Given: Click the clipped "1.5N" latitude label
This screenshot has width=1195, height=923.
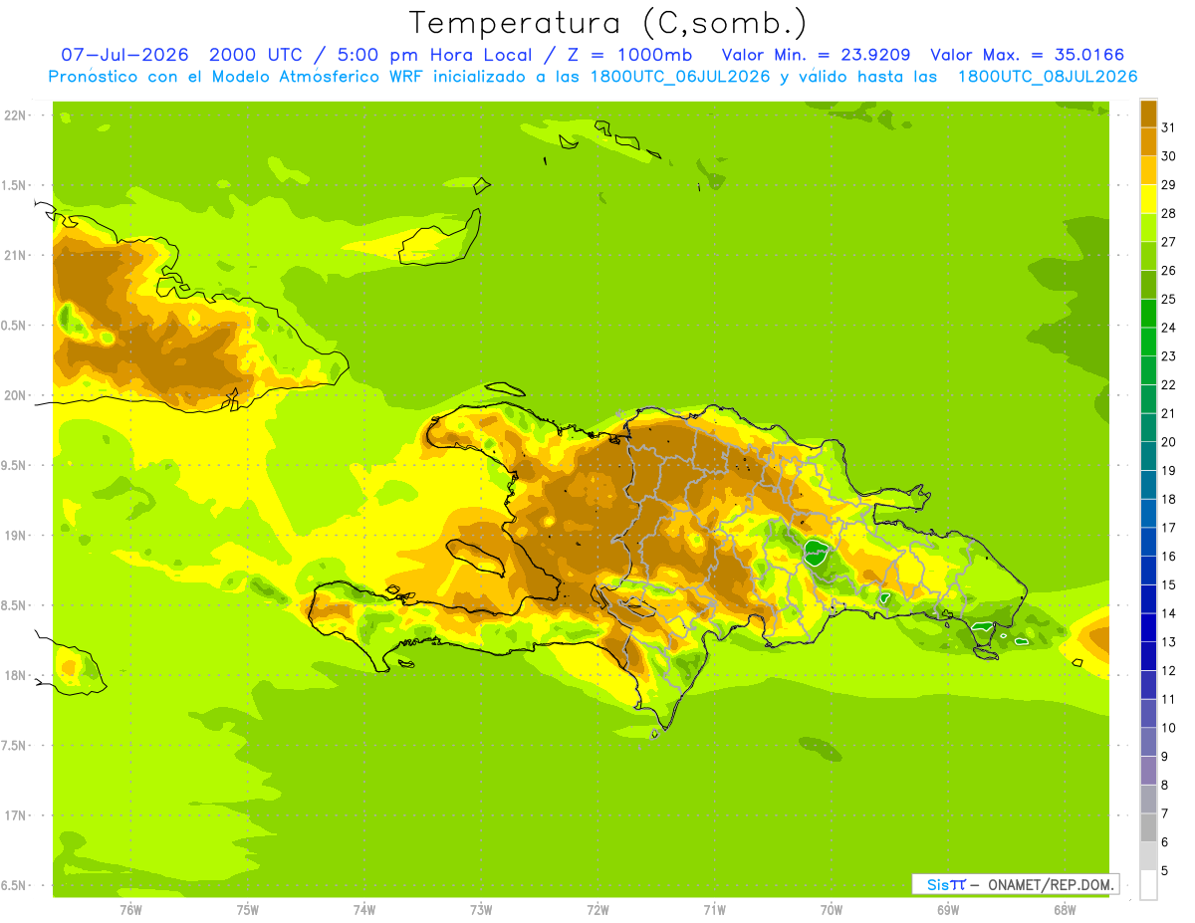Looking at the screenshot, I should tap(16, 185).
